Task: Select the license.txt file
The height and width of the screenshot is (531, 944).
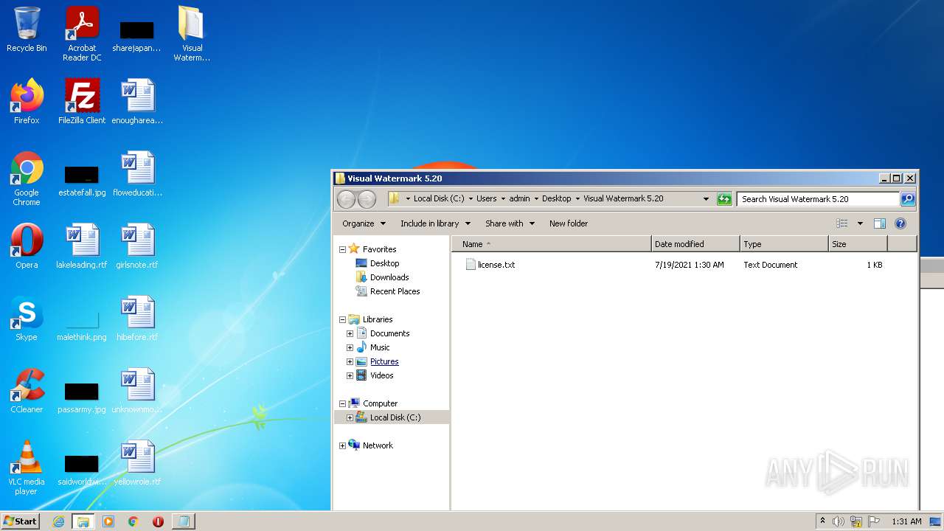Action: click(490, 265)
